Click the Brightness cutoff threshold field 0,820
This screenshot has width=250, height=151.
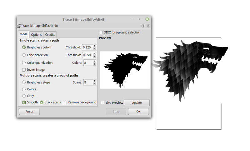tap(87, 47)
